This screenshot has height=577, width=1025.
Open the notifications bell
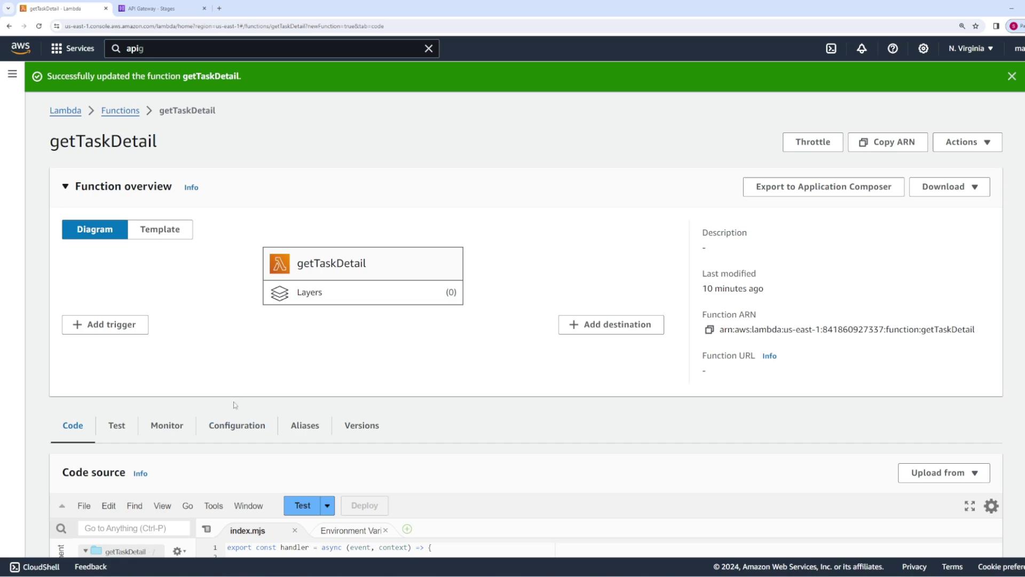coord(862,49)
